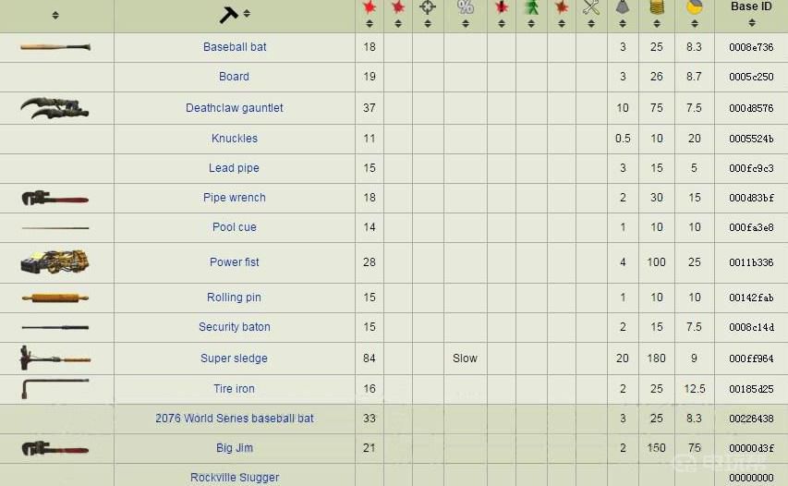This screenshot has width=788, height=486.
Task: Click the Power fist weapon thumbnail
Action: (x=55, y=261)
